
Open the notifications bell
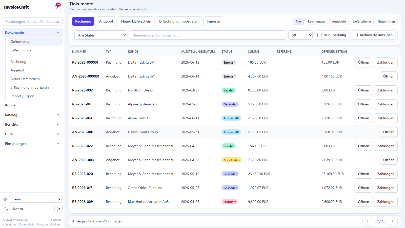click(x=56, y=7)
